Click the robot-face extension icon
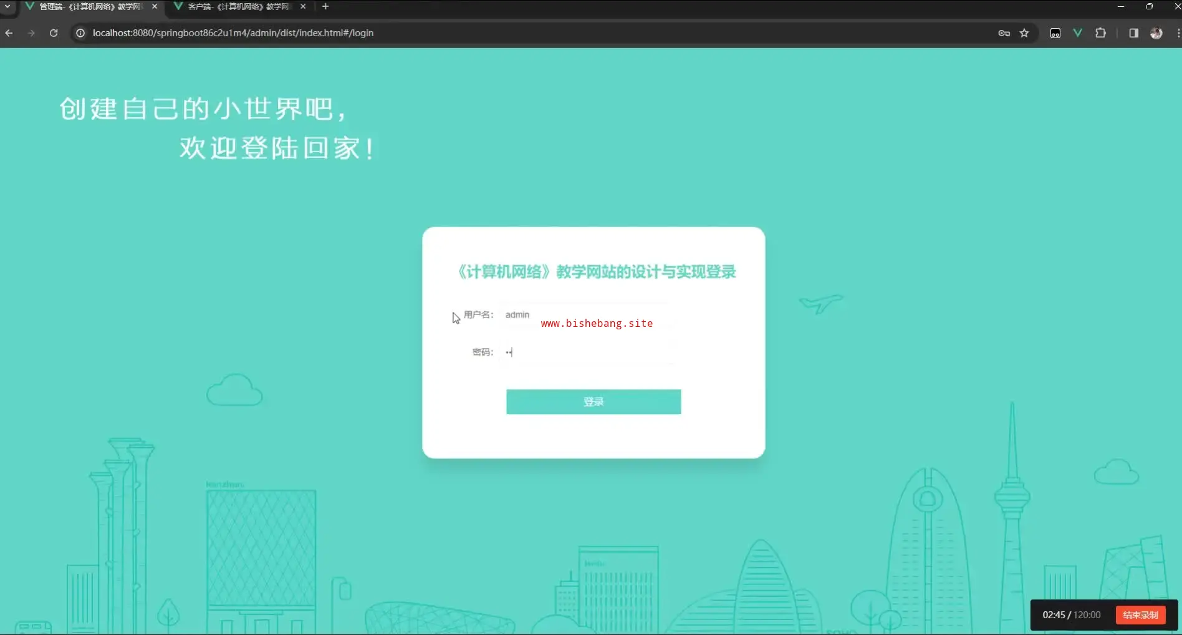1182x635 pixels. coord(1055,33)
